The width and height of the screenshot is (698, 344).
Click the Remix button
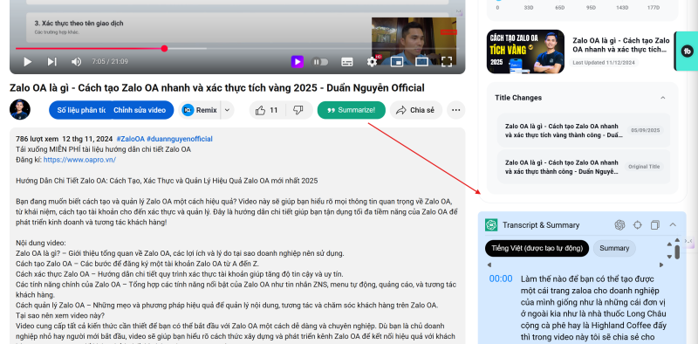pyautogui.click(x=200, y=110)
